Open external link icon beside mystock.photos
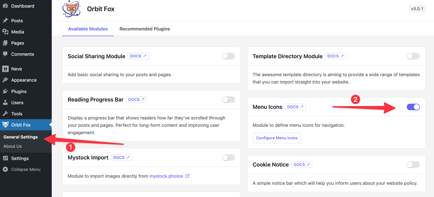The height and width of the screenshot is (197, 434). point(187,176)
